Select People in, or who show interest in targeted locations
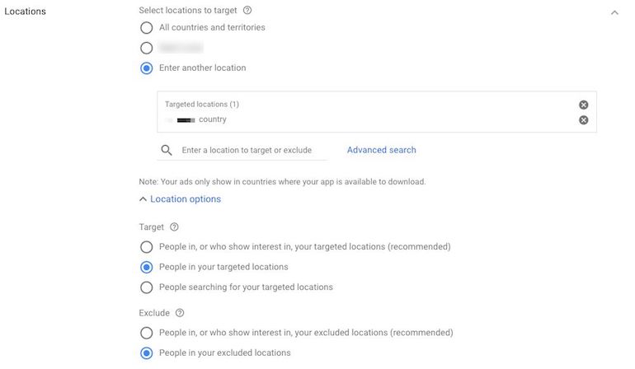 (146, 247)
